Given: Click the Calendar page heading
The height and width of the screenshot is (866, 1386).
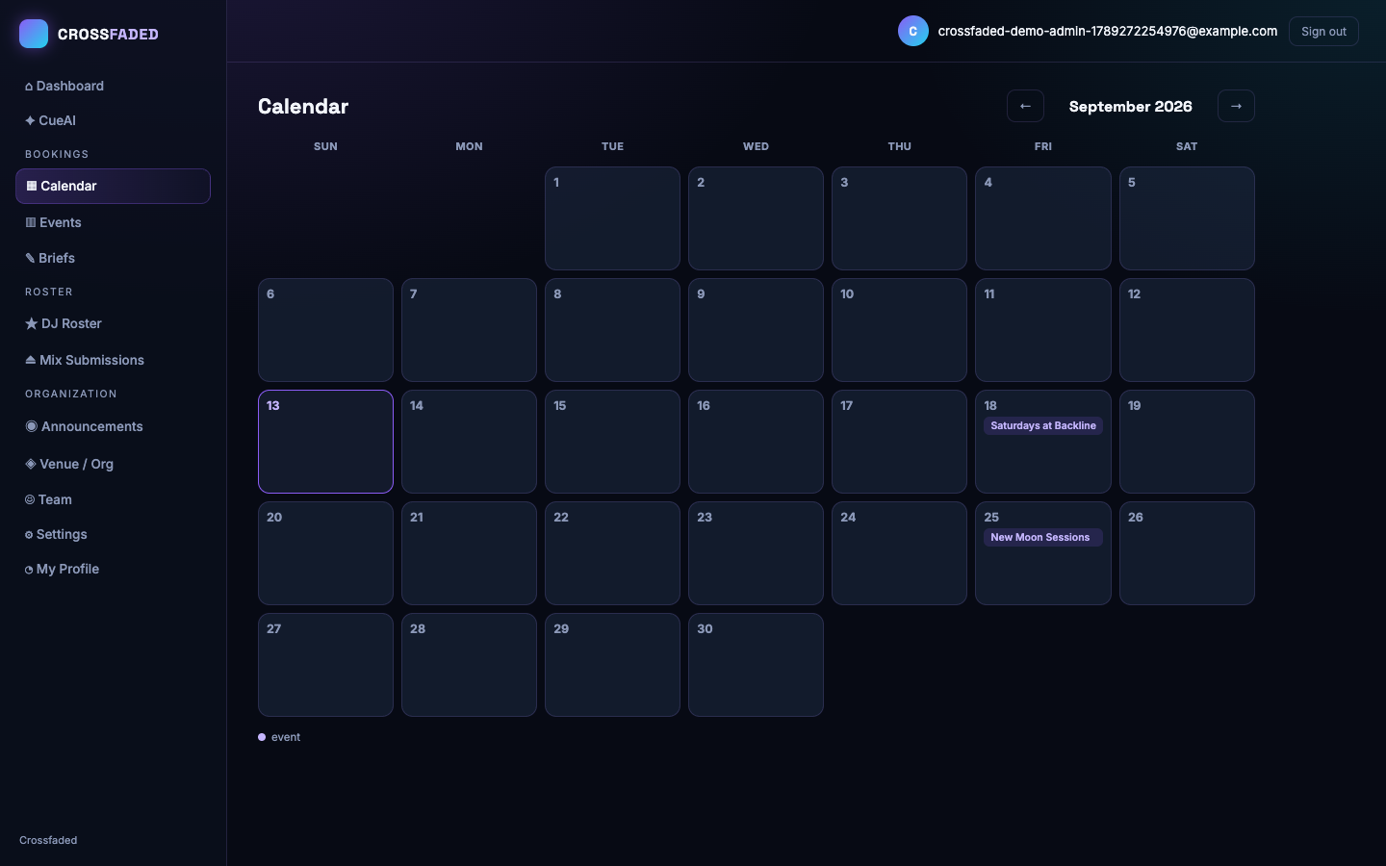Looking at the screenshot, I should [x=303, y=106].
